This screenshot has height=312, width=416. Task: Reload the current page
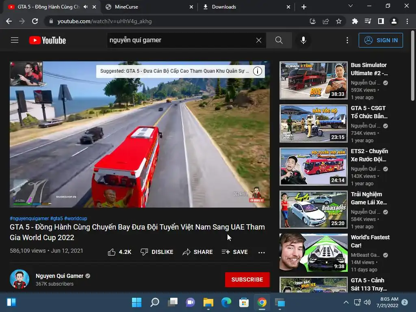[x=35, y=21]
